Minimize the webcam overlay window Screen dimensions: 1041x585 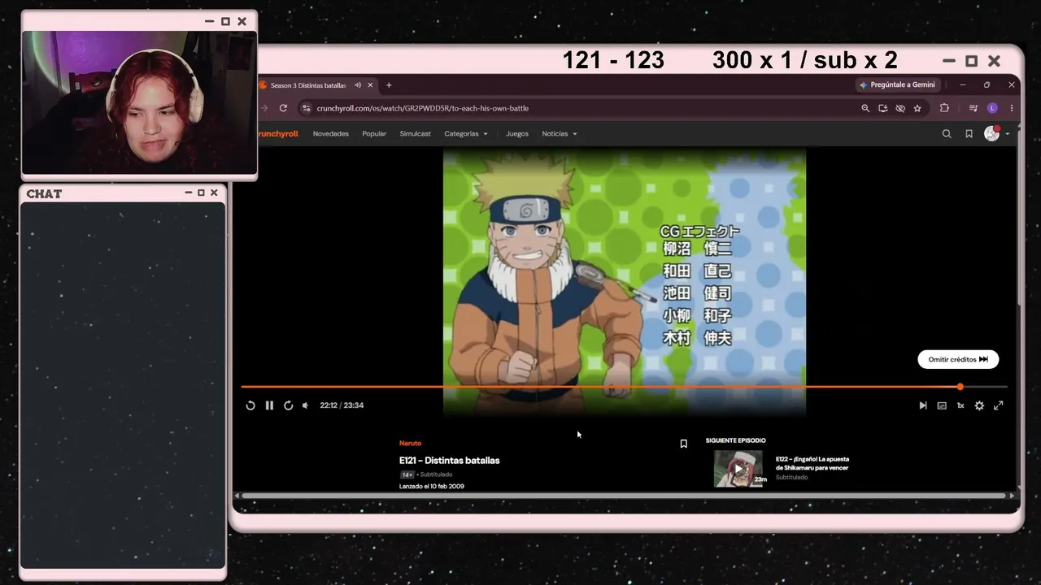click(x=210, y=22)
